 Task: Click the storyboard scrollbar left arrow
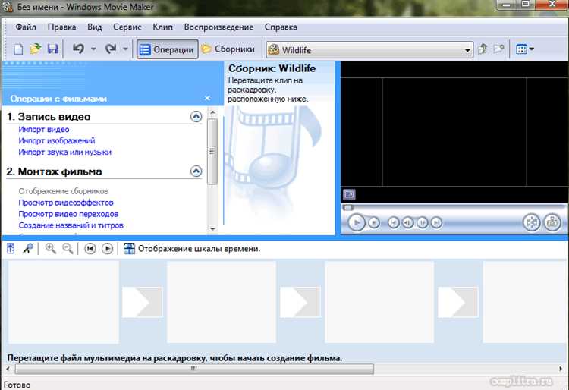click(x=8, y=369)
